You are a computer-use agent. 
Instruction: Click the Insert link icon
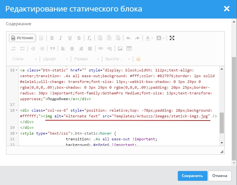[x=100, y=48]
